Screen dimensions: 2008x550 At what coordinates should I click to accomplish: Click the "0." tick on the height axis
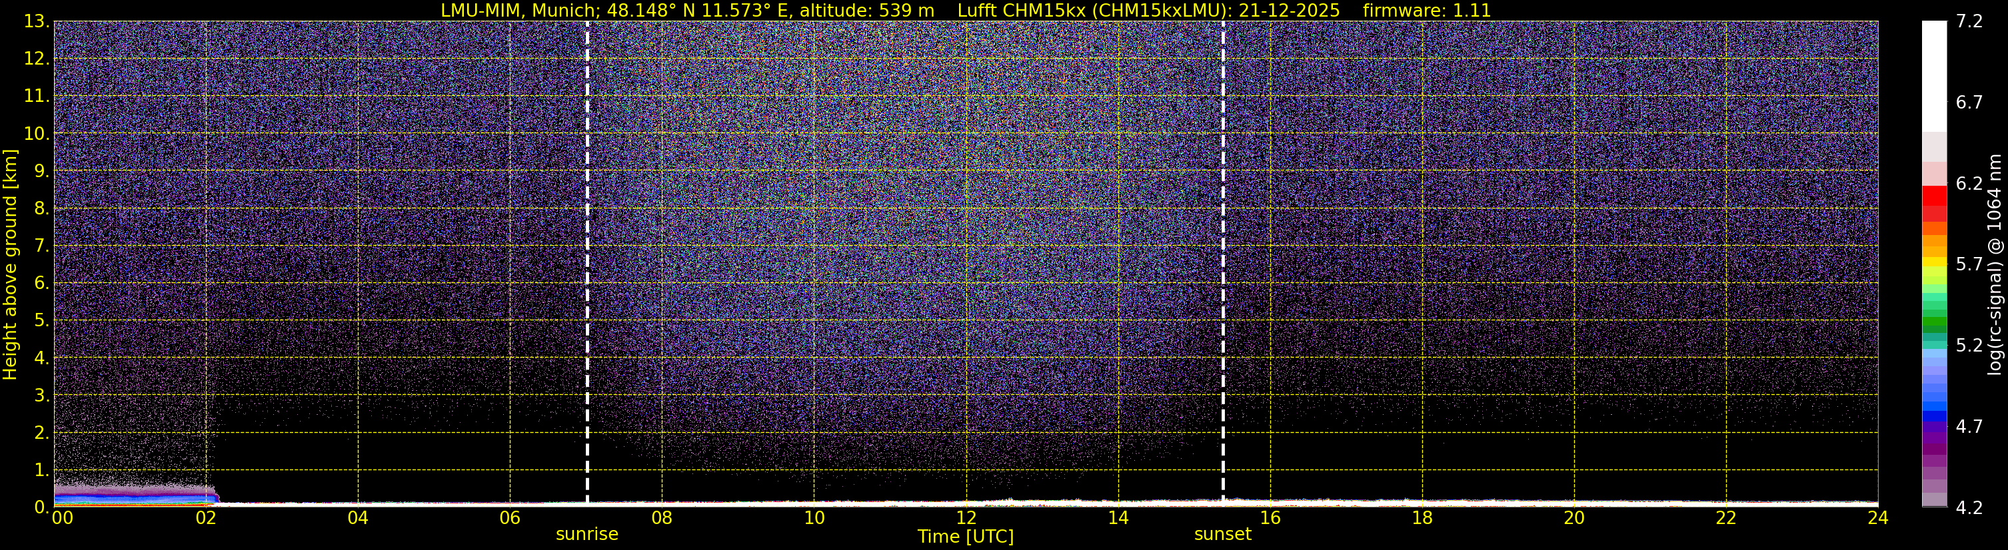pyautogui.click(x=41, y=508)
